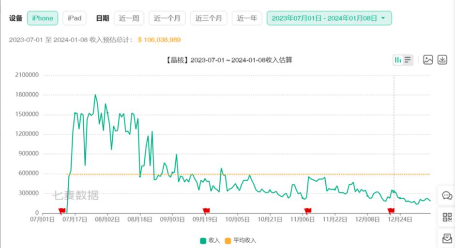Open the chat support icon
Screen dimensions: 455x248
tap(447, 196)
